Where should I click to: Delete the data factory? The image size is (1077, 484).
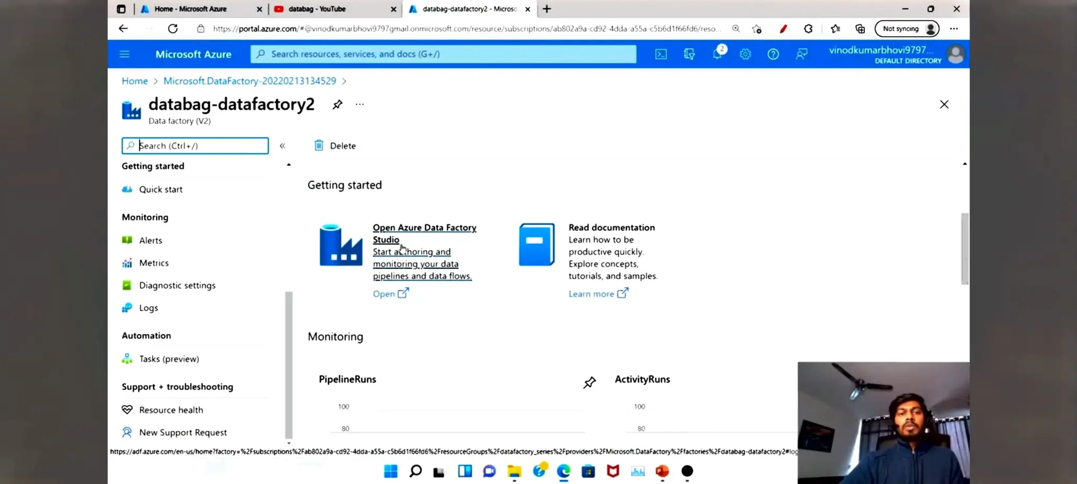tap(335, 146)
